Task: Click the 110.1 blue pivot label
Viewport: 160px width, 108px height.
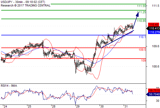Action: 142,37
